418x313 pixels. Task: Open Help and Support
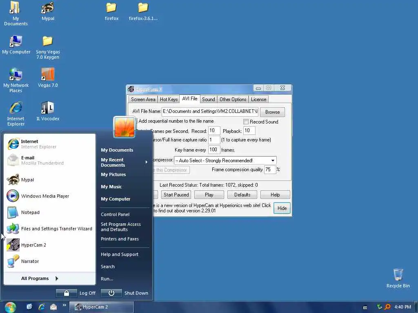click(x=120, y=254)
